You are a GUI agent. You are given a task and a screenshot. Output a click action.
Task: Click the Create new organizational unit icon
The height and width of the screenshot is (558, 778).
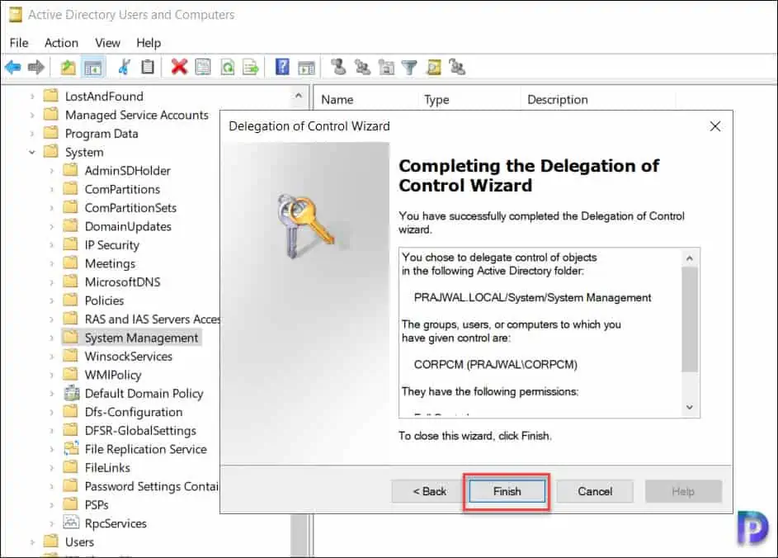(x=386, y=67)
